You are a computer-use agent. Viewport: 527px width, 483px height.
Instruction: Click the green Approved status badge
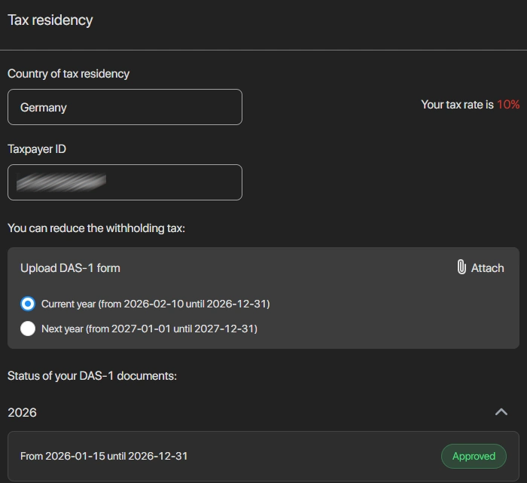click(x=474, y=456)
